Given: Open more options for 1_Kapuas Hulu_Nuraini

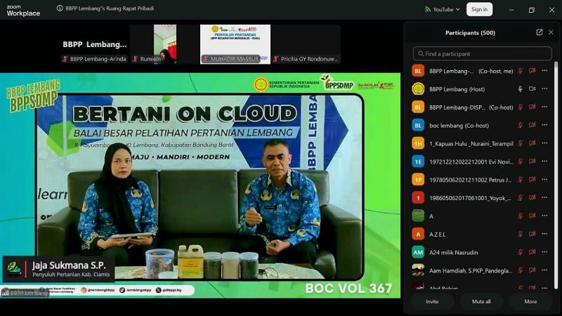Looking at the screenshot, I should click(x=545, y=143).
